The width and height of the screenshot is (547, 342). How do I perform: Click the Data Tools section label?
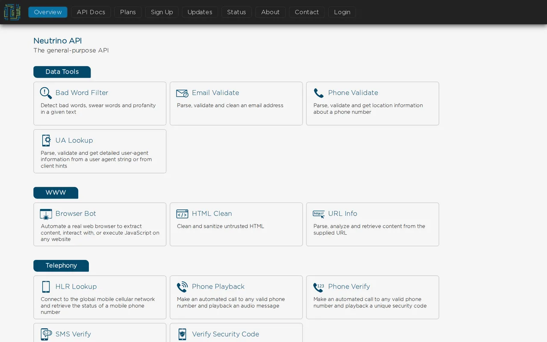click(x=62, y=72)
